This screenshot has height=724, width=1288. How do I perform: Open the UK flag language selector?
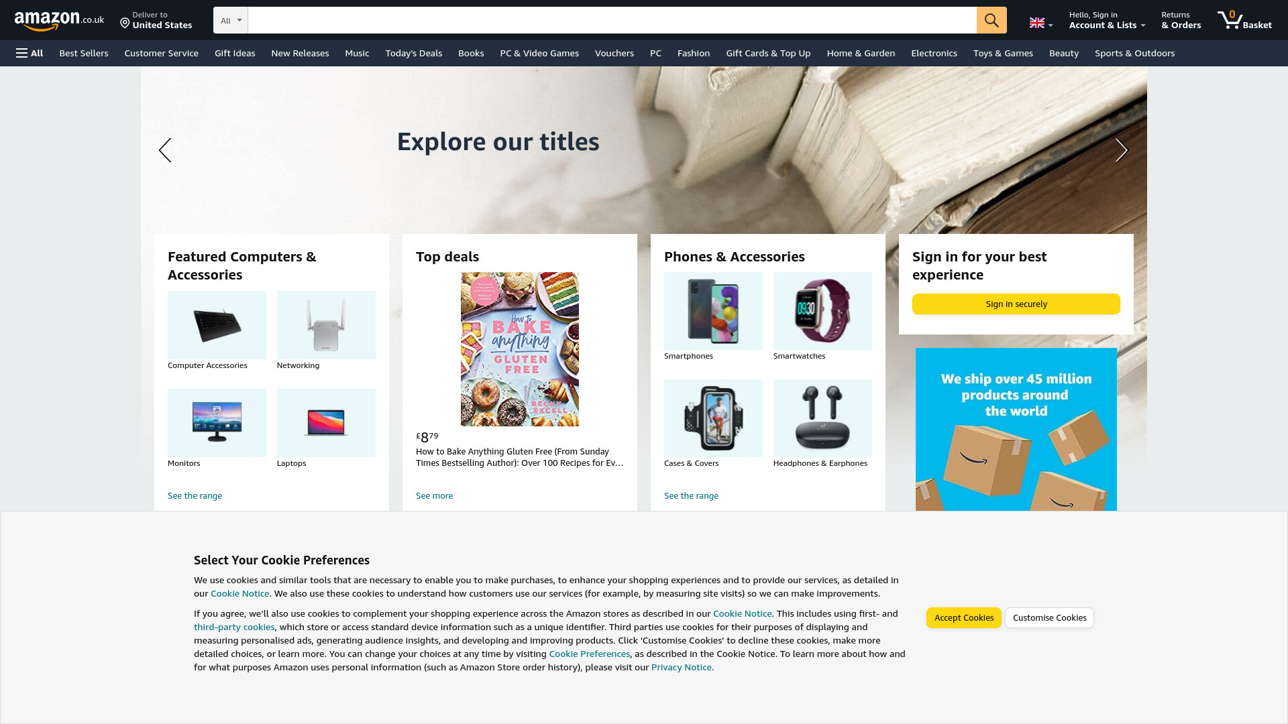tap(1041, 23)
